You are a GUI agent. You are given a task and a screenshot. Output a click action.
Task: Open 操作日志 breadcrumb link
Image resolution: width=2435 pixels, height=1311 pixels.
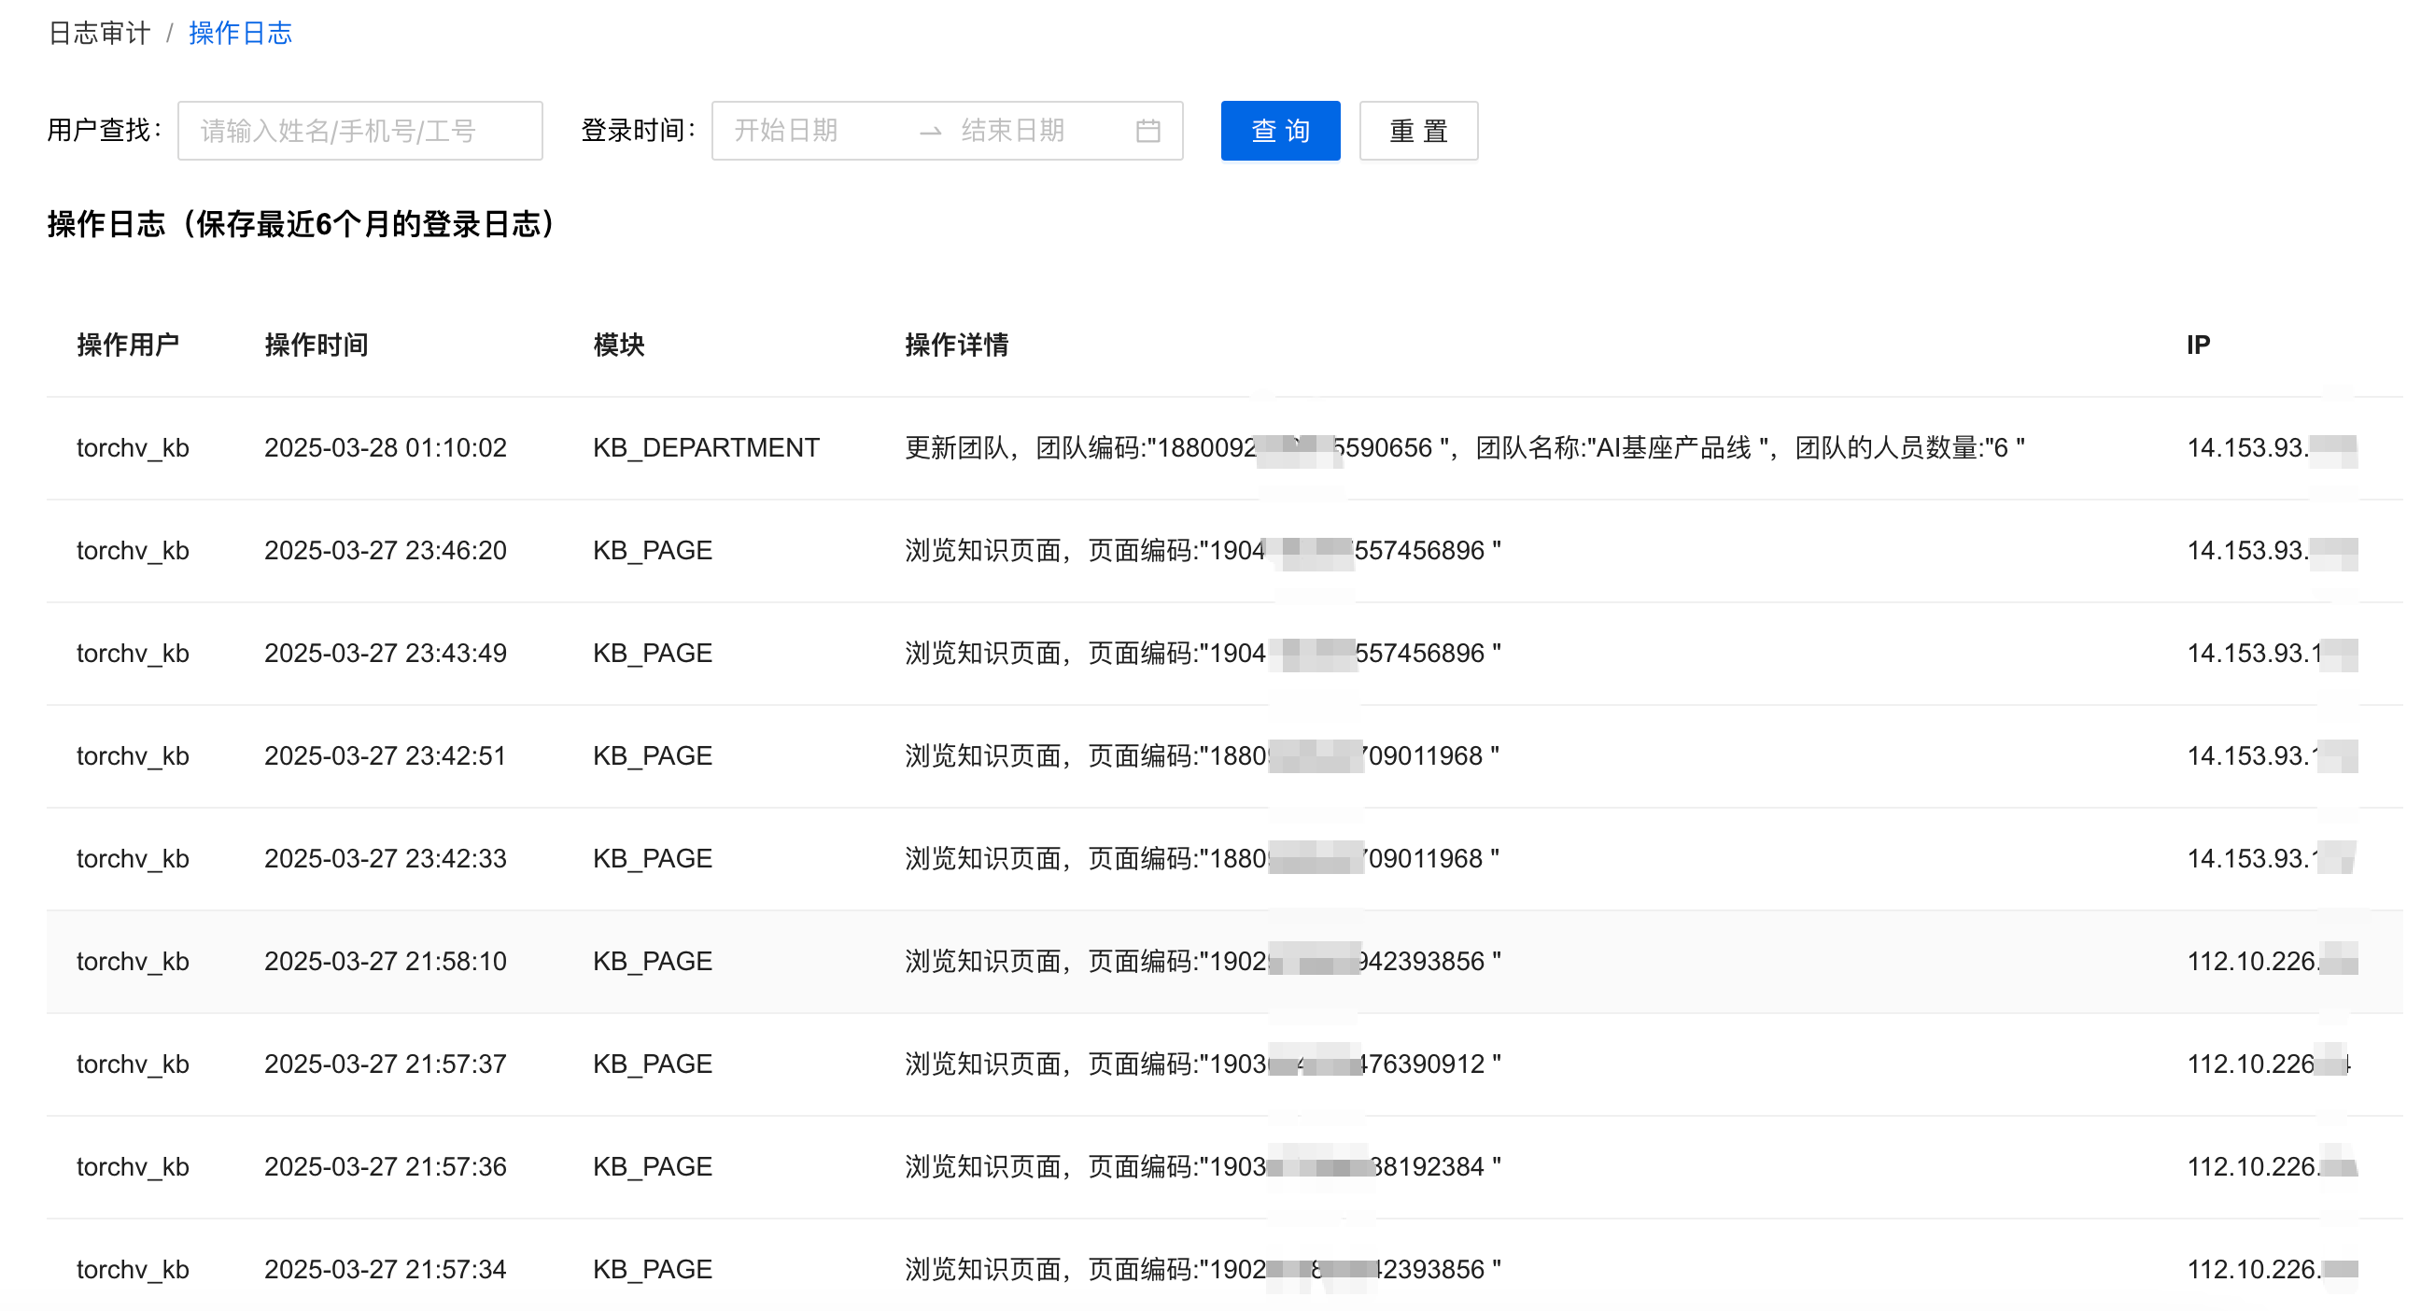(240, 33)
